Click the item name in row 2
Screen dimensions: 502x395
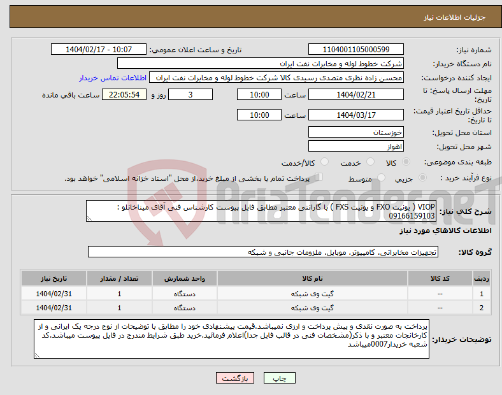[312, 308]
